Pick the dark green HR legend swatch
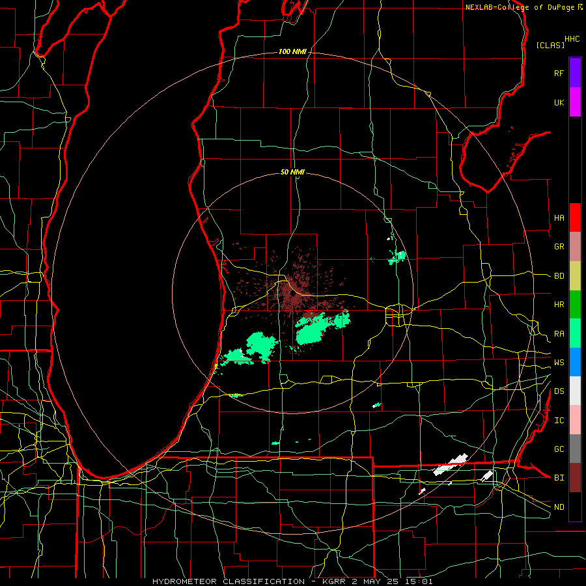The image size is (586, 586). 575,305
